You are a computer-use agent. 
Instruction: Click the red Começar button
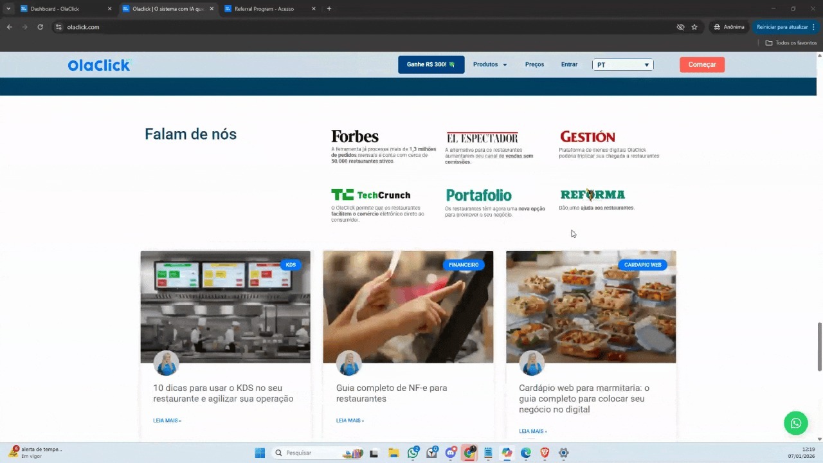tap(701, 65)
